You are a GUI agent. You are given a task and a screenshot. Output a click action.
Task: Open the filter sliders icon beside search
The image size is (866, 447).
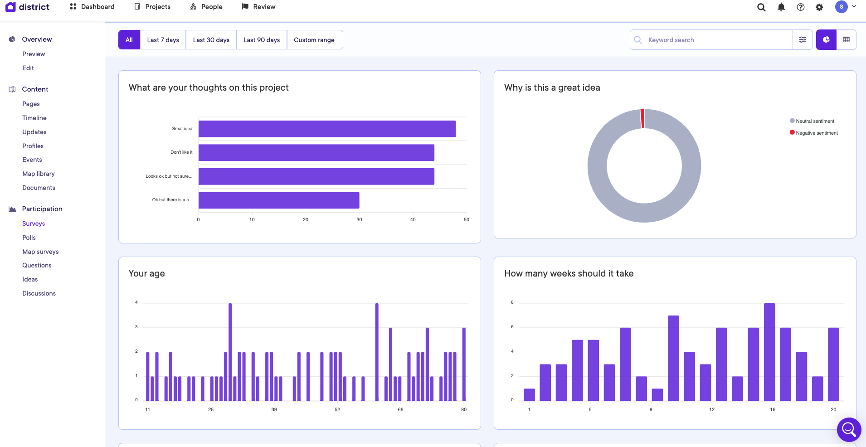coord(803,40)
